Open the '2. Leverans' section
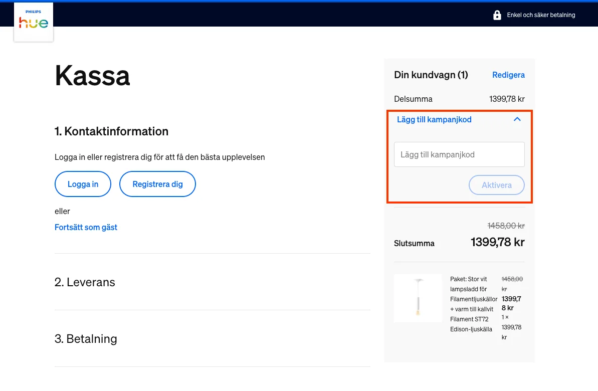598x391 pixels. click(85, 282)
